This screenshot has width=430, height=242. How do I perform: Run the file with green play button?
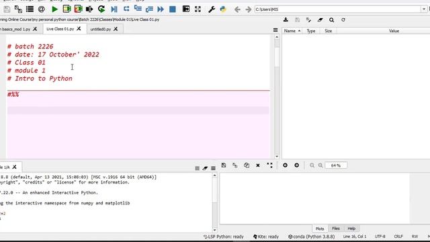54,9
